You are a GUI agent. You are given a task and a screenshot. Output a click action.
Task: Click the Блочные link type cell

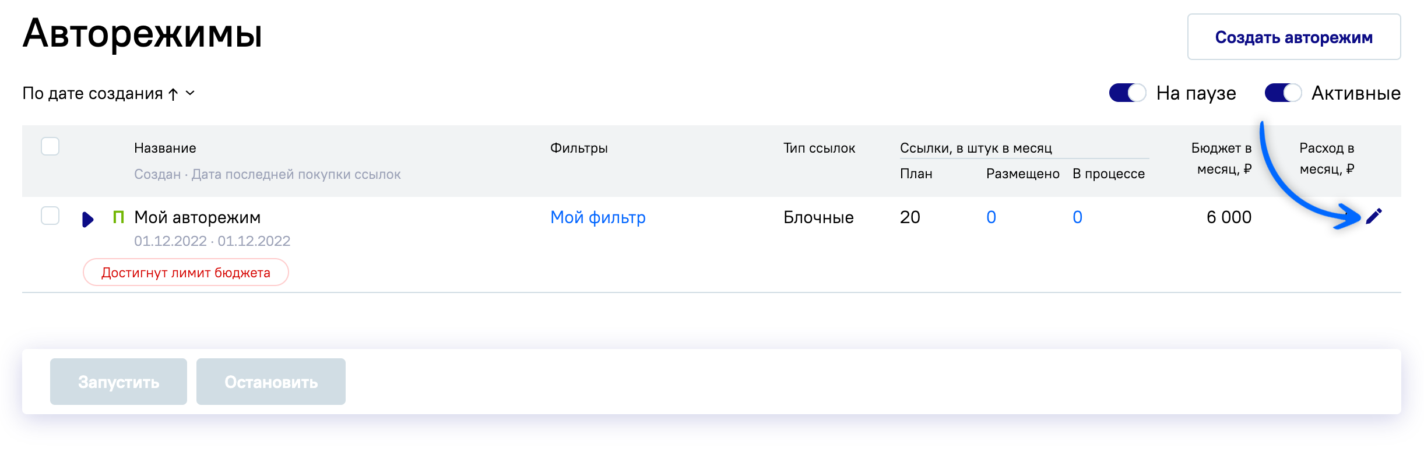pyautogui.click(x=818, y=217)
